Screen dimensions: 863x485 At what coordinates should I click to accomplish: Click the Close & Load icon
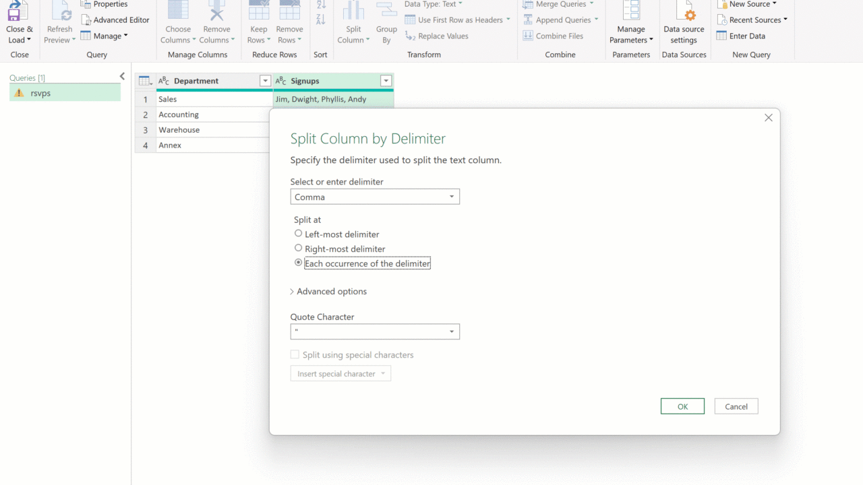tap(19, 12)
